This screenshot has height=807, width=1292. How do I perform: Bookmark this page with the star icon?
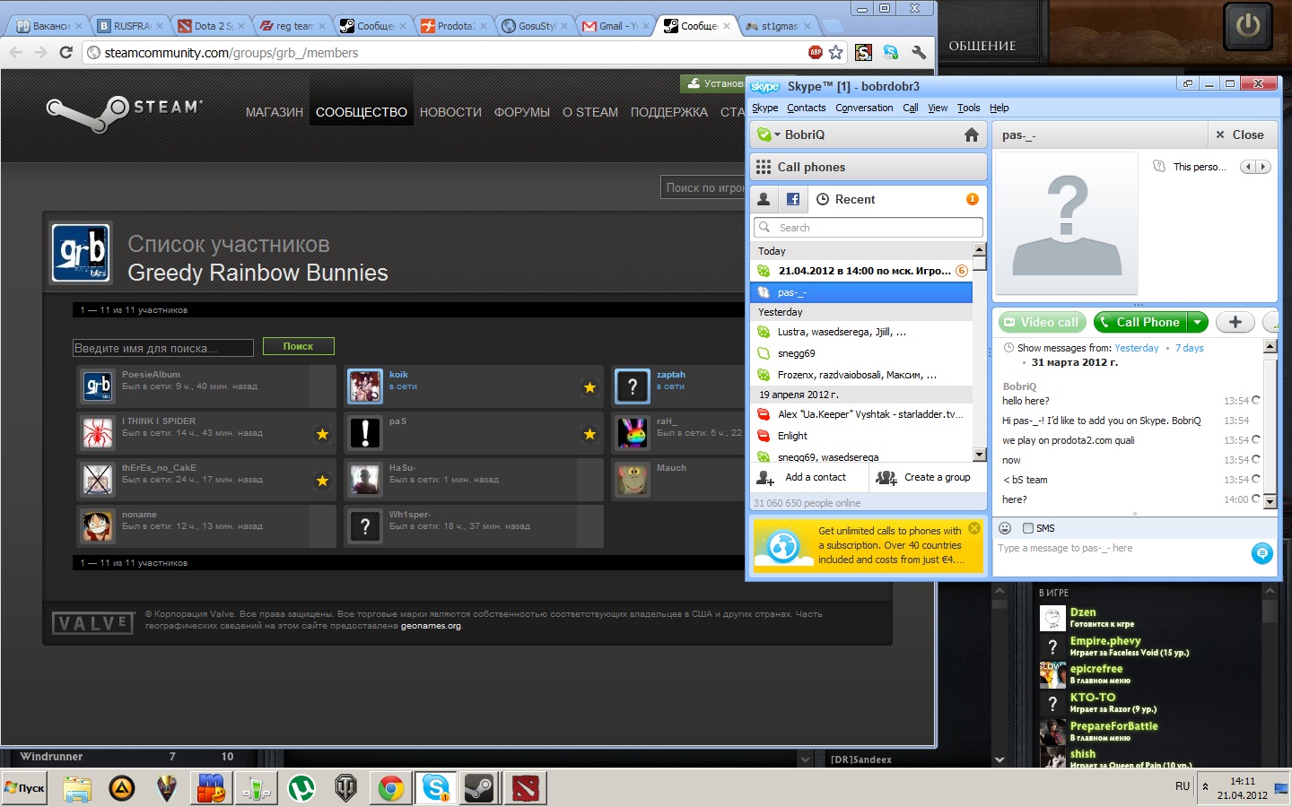[836, 52]
